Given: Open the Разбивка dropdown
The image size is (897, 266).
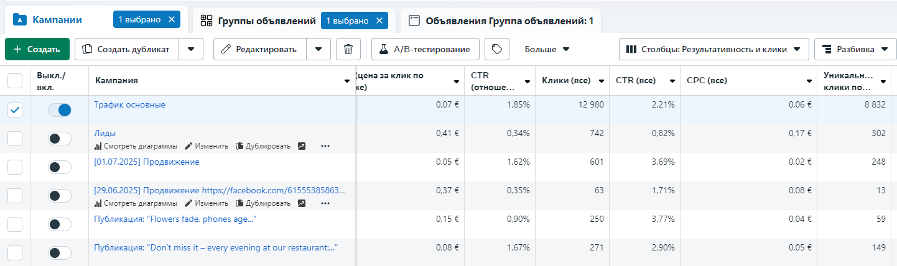Looking at the screenshot, I should click(855, 49).
